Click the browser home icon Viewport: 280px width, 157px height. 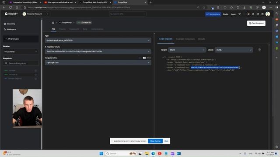[17, 7]
